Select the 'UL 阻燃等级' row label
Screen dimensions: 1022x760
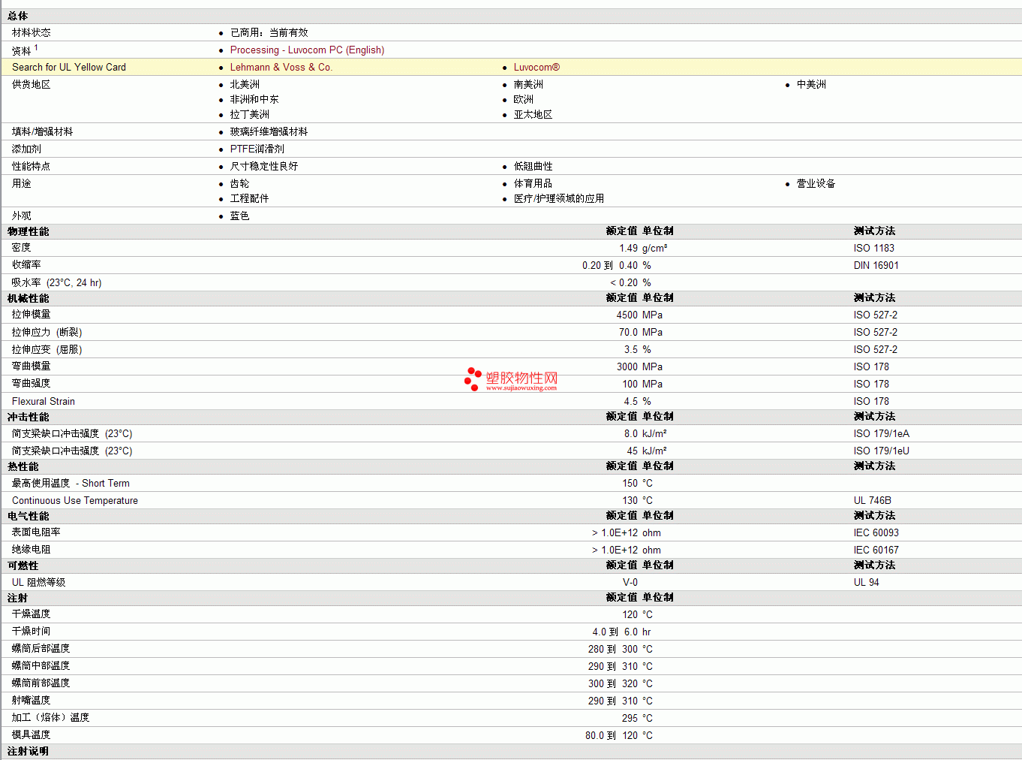pos(39,582)
